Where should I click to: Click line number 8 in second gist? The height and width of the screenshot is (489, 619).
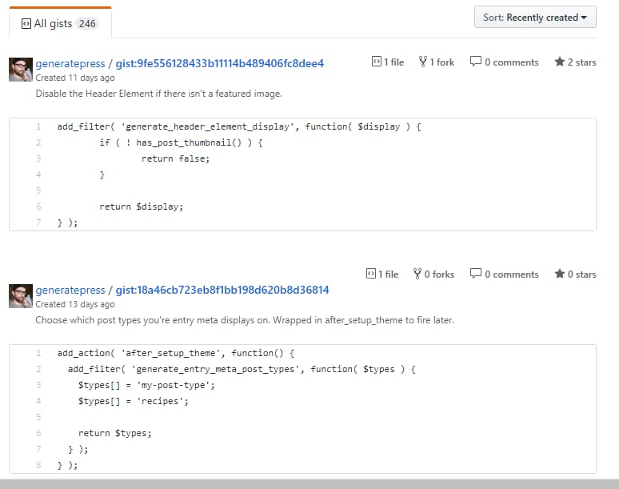click(x=38, y=465)
